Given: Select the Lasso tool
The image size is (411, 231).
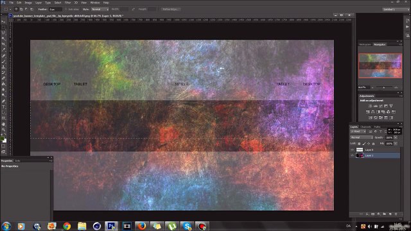Looking at the screenshot, I should (x=3, y=33).
